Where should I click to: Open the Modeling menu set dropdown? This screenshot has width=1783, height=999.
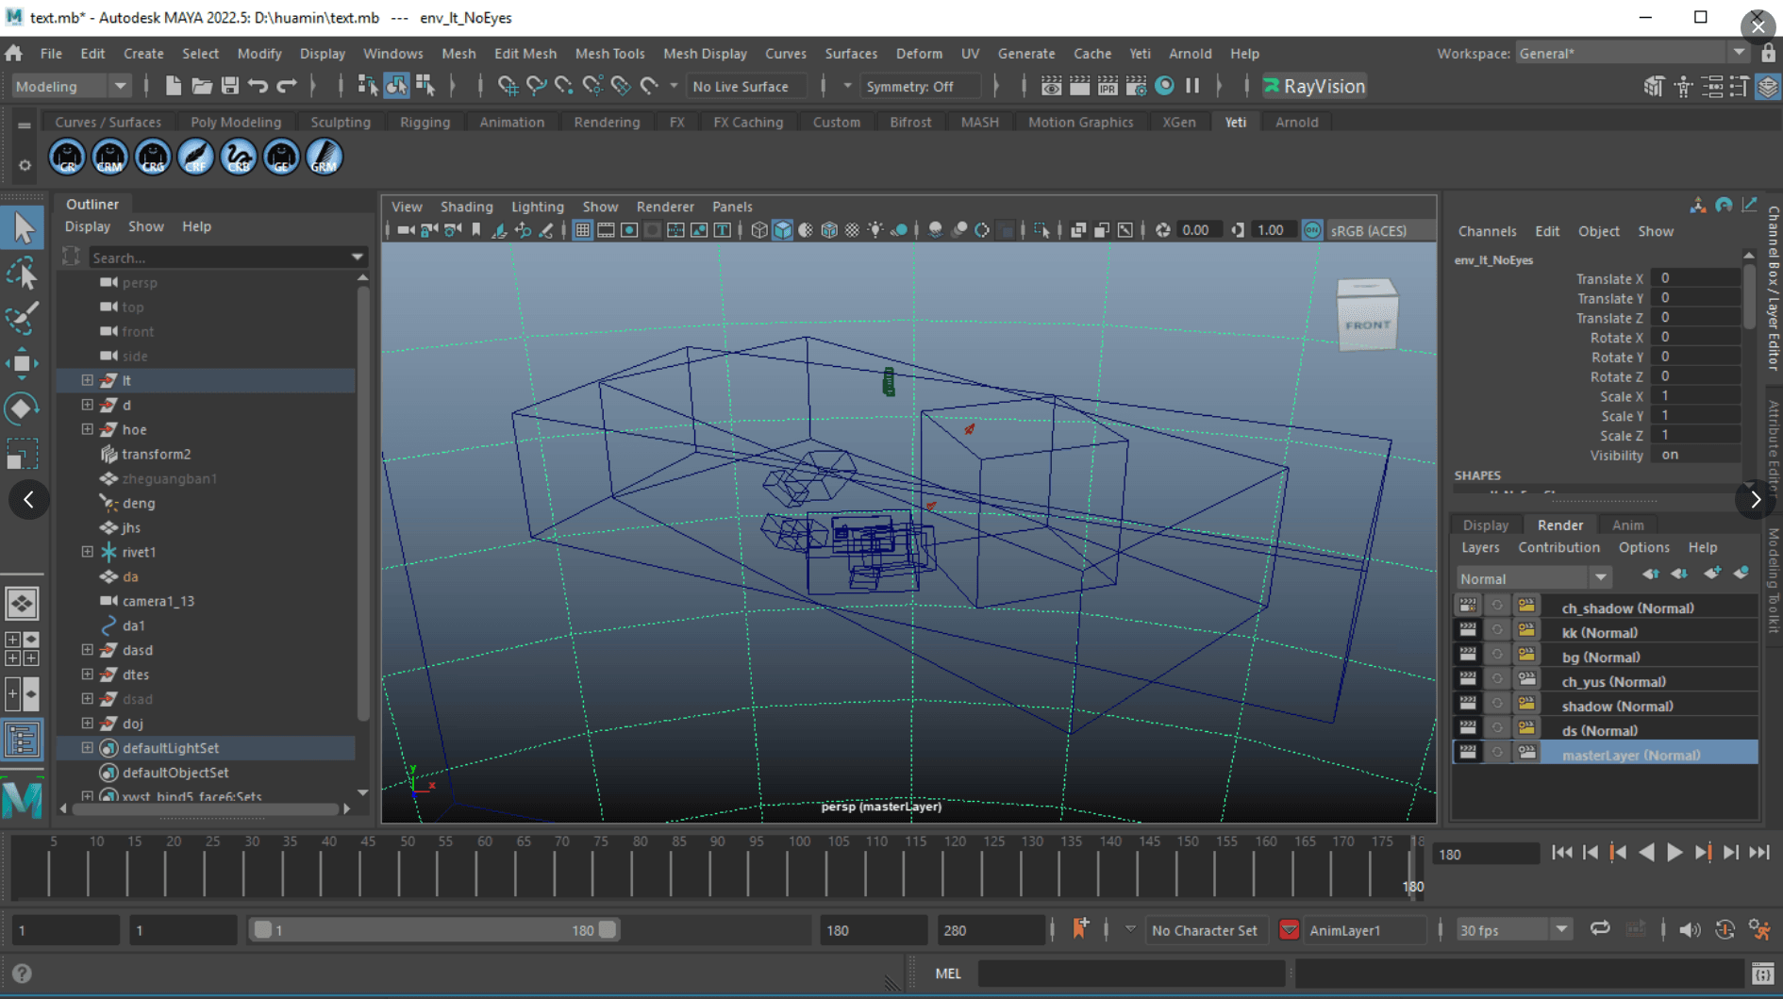(x=71, y=86)
